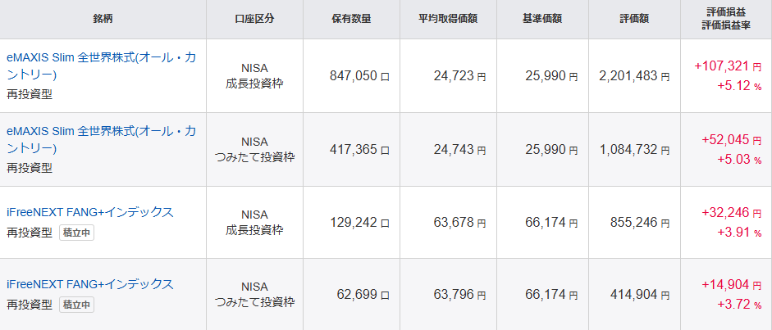Viewport: 772px width, 330px height.
Task: Open eMAXIS Slim link in つみたて投資枠 row
Action: (102, 140)
